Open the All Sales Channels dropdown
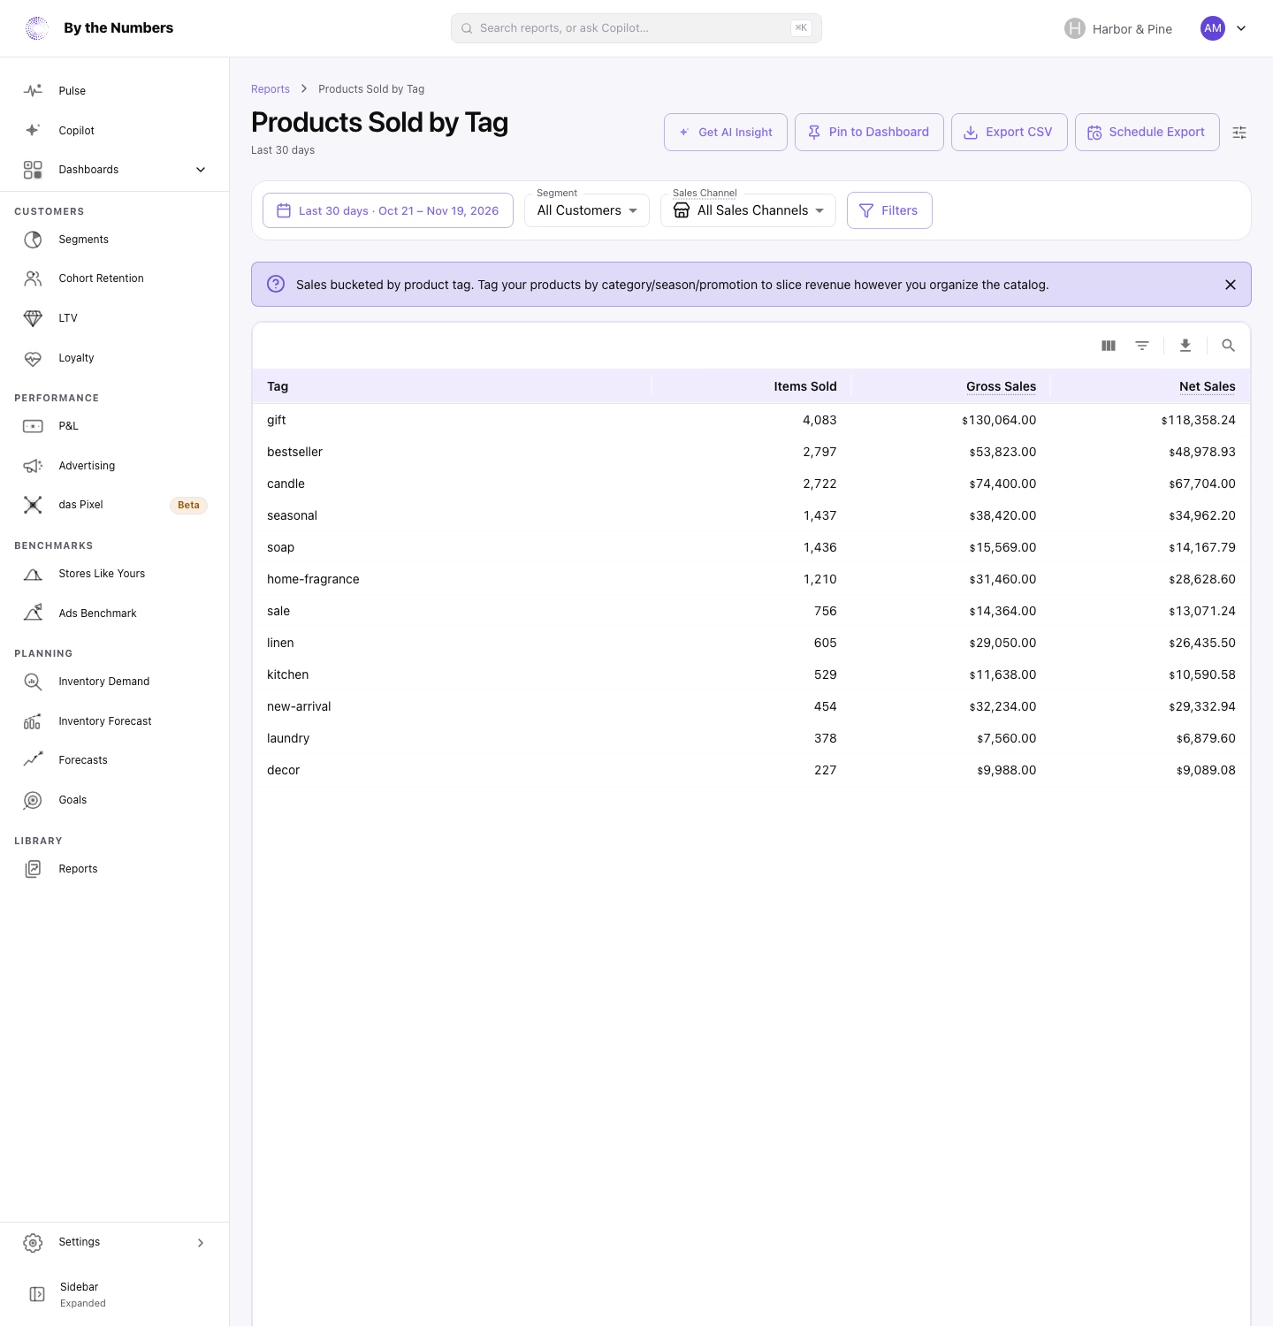1273x1326 pixels. [x=748, y=210]
